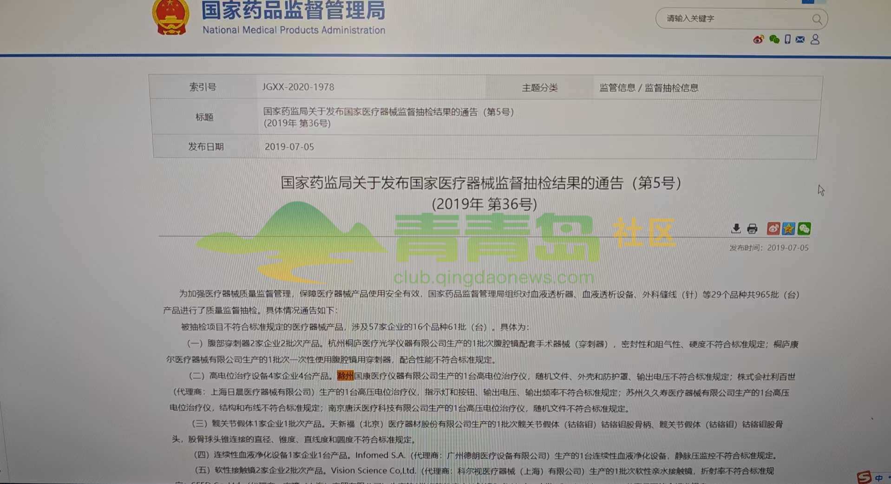Download the article using the download icon

[x=736, y=229]
